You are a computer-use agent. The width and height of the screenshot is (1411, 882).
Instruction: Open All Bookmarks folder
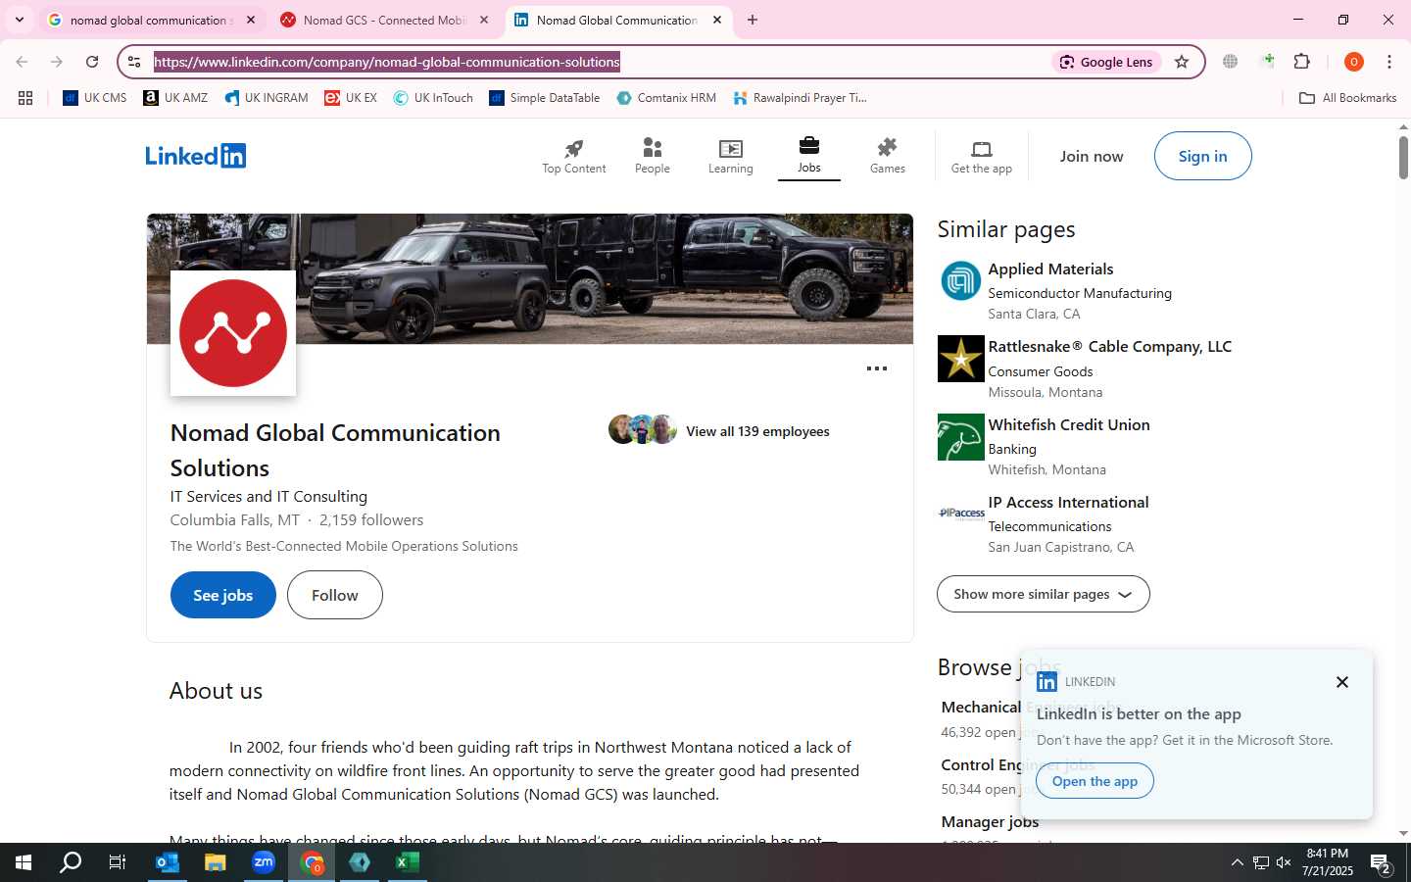[1348, 98]
